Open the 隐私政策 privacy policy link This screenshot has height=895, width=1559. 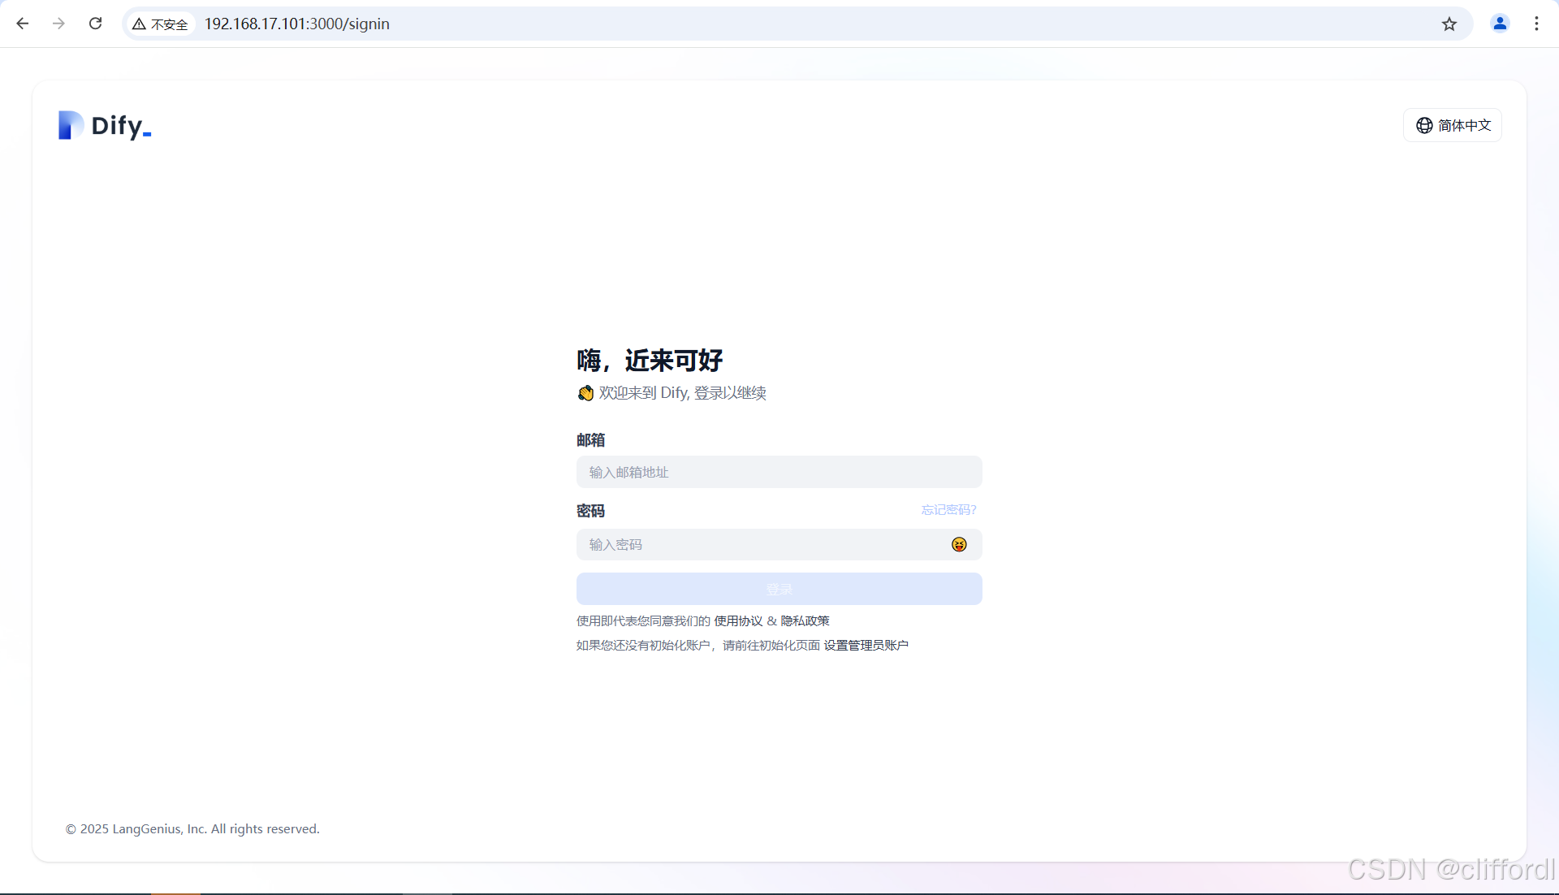(x=805, y=620)
